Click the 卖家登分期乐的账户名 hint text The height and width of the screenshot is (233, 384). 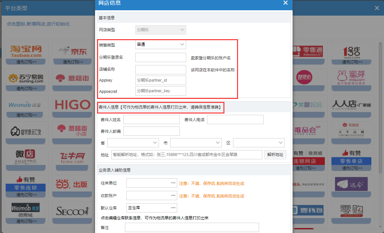tap(210, 58)
